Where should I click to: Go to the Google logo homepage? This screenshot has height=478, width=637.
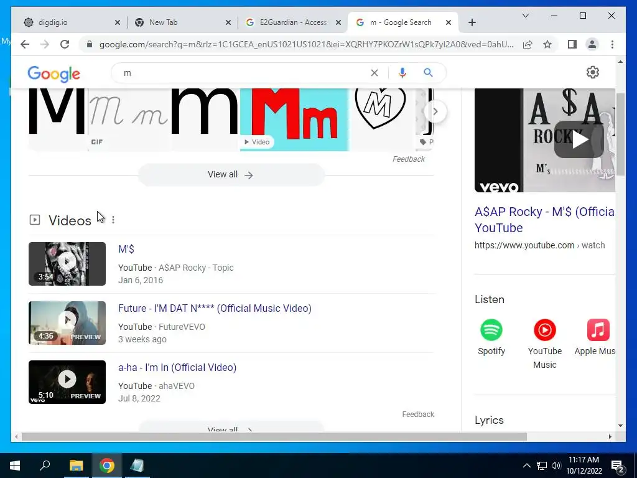tap(53, 73)
